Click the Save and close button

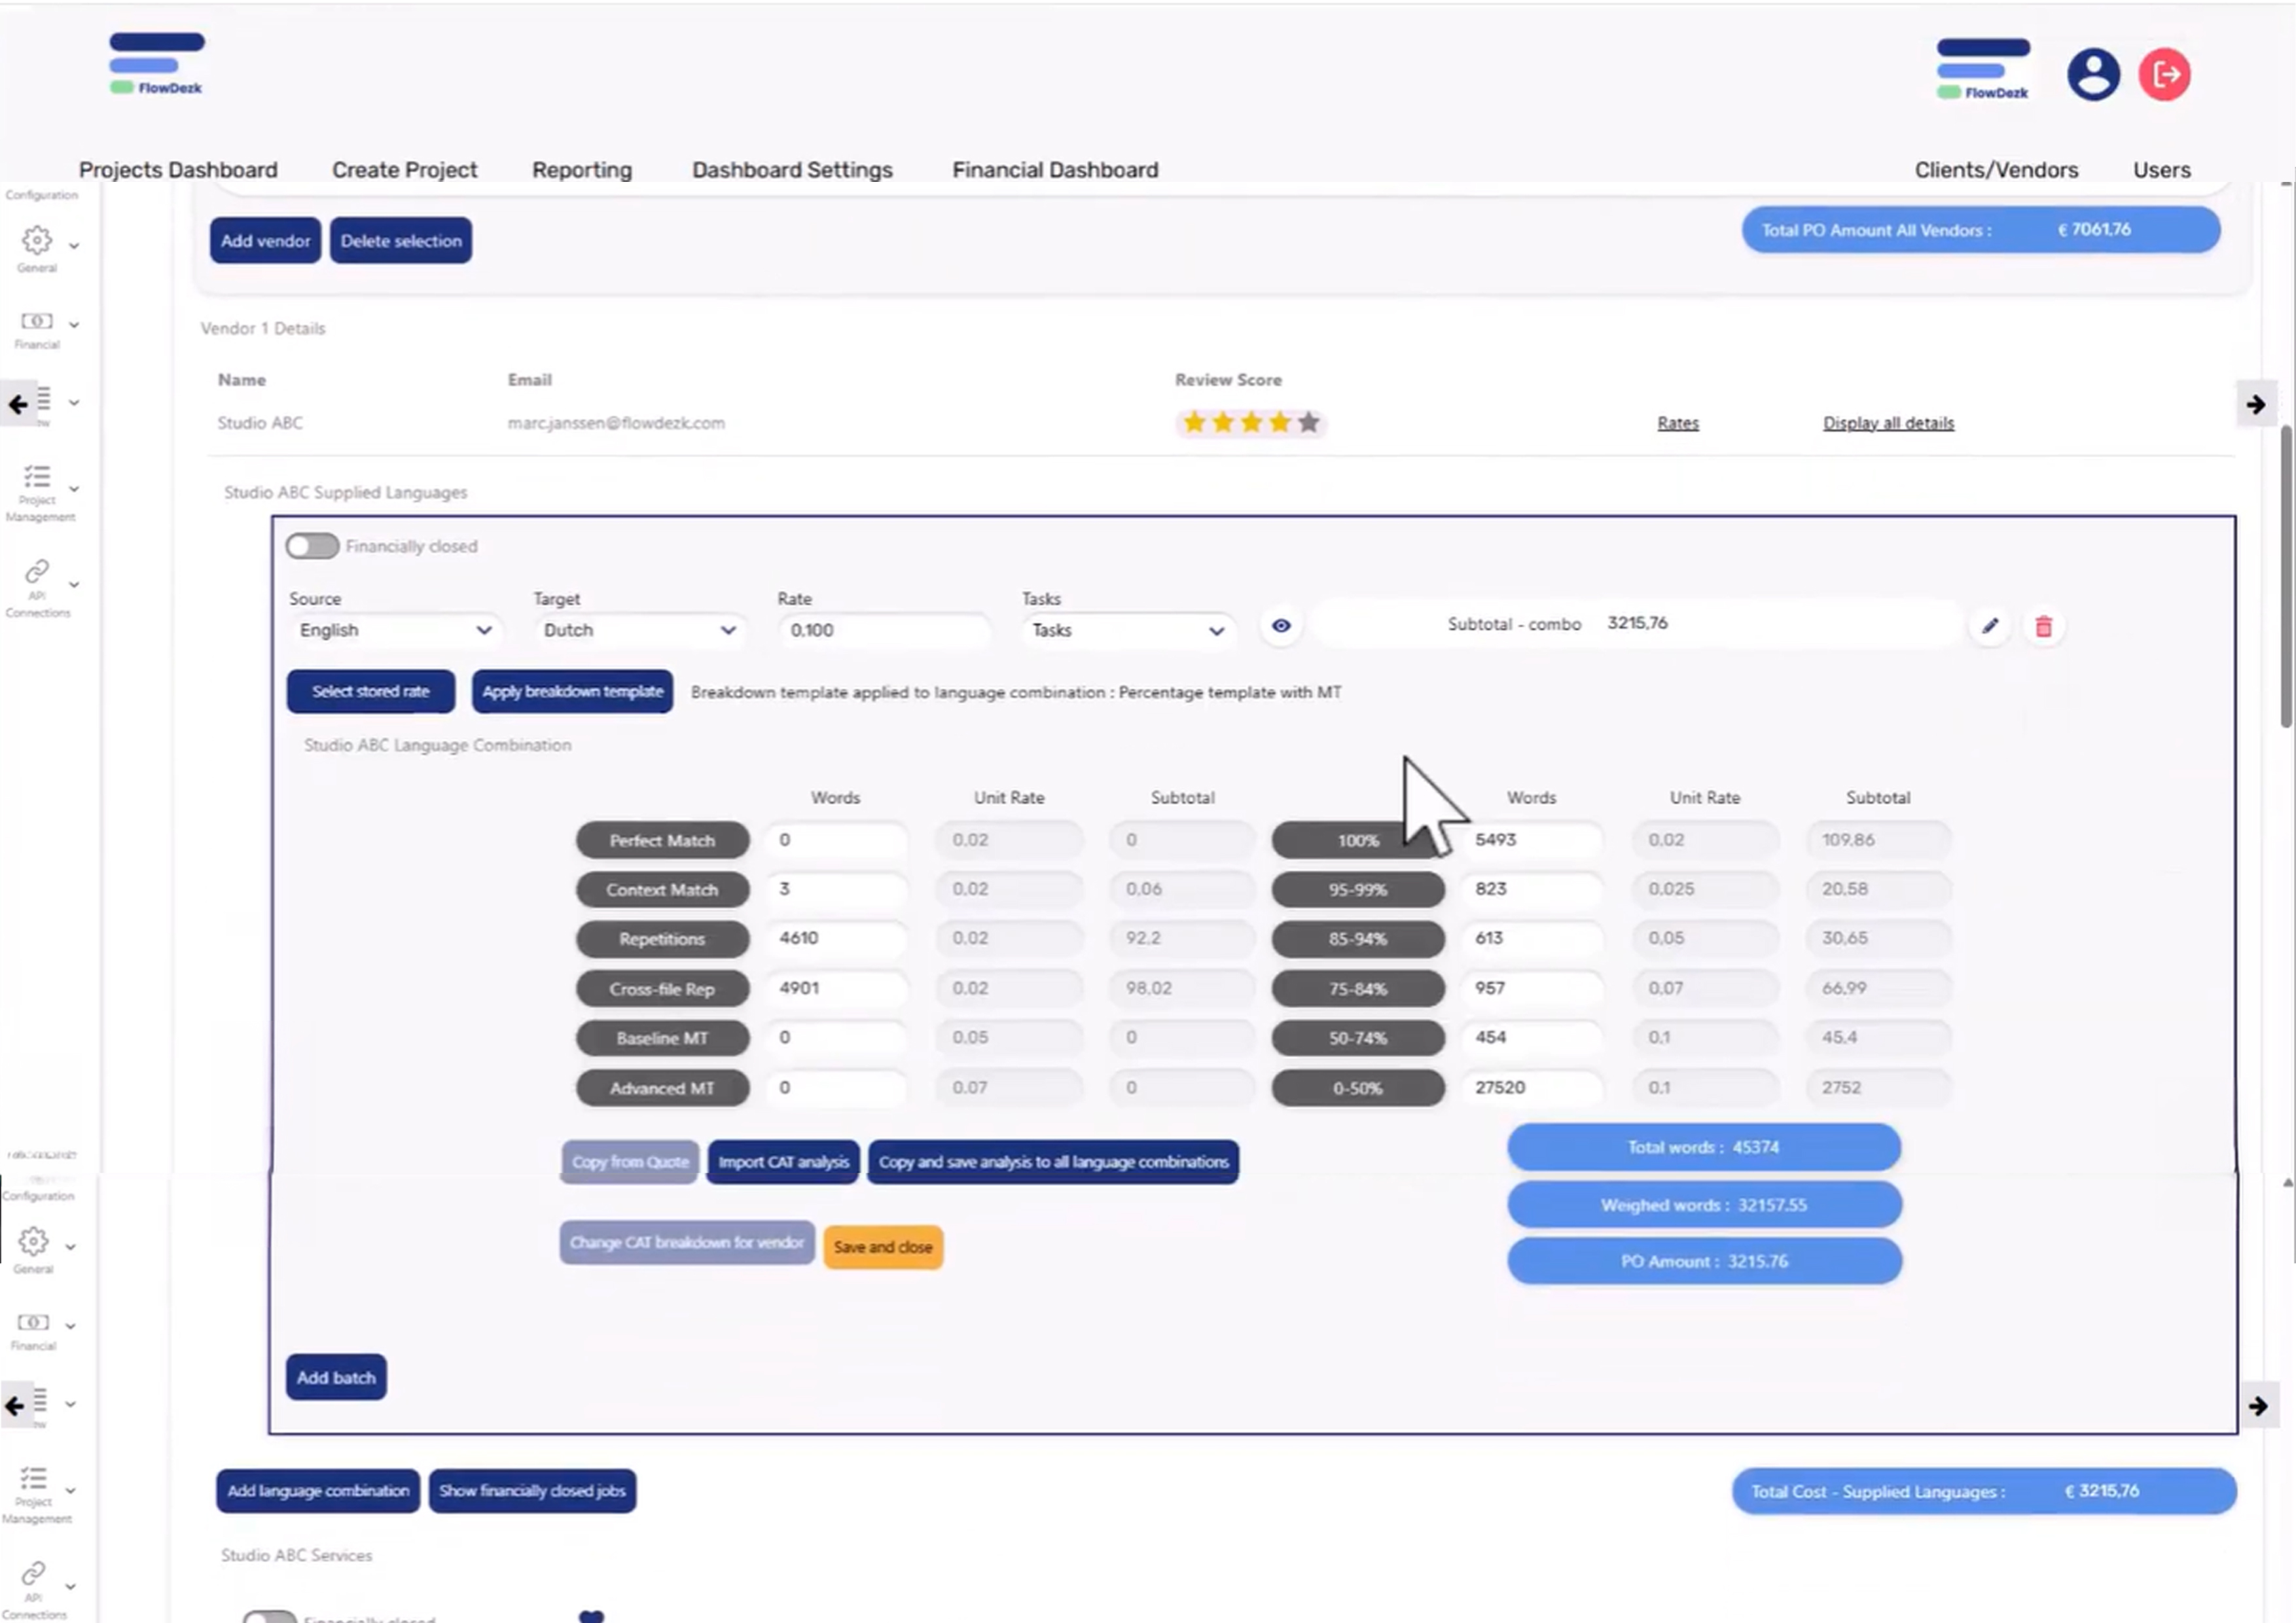tap(882, 1246)
